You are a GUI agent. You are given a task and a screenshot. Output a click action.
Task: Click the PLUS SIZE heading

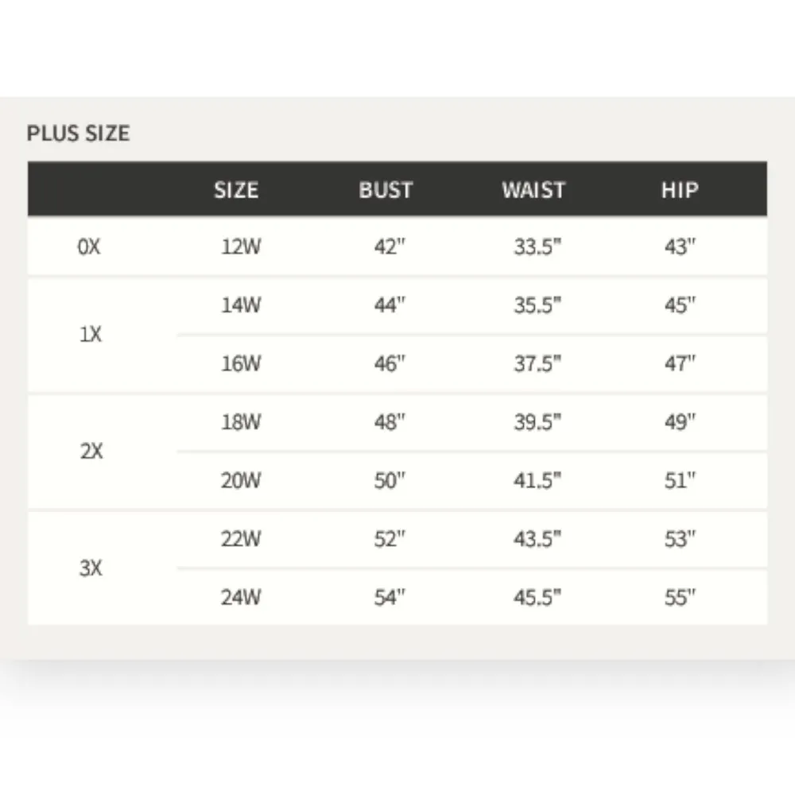tap(78, 133)
